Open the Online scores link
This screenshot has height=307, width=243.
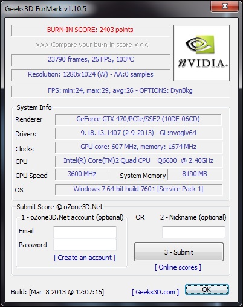[x=178, y=267]
